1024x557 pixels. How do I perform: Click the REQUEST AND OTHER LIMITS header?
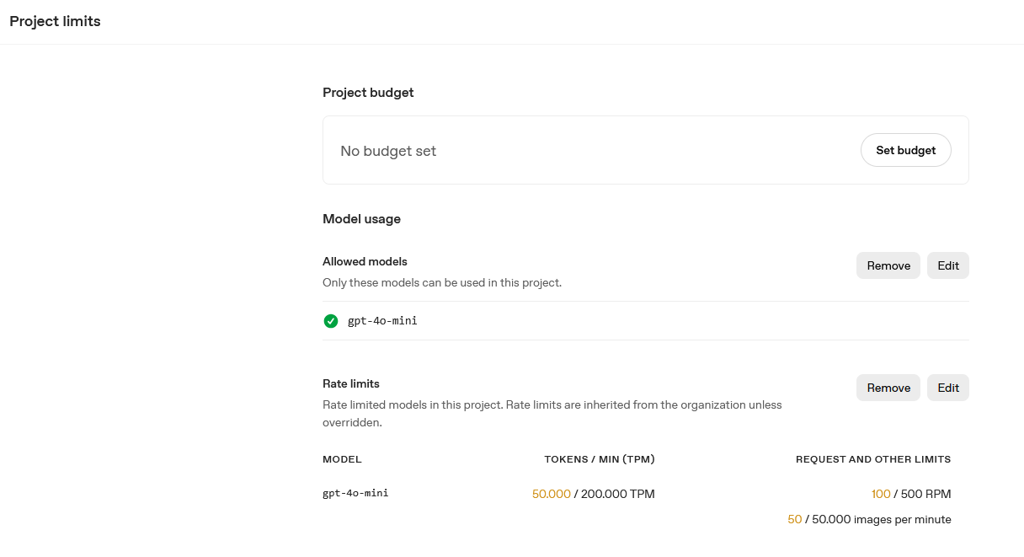[873, 459]
